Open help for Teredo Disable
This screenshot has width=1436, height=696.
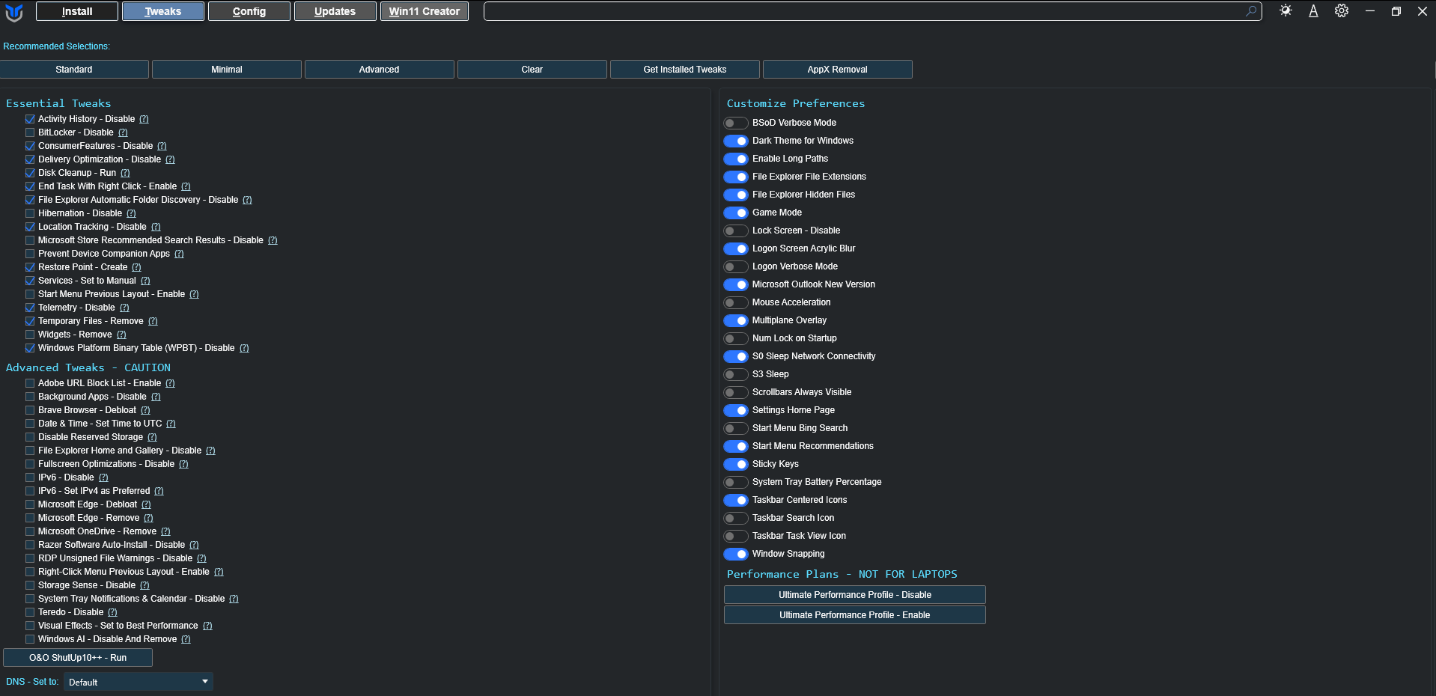point(112,612)
